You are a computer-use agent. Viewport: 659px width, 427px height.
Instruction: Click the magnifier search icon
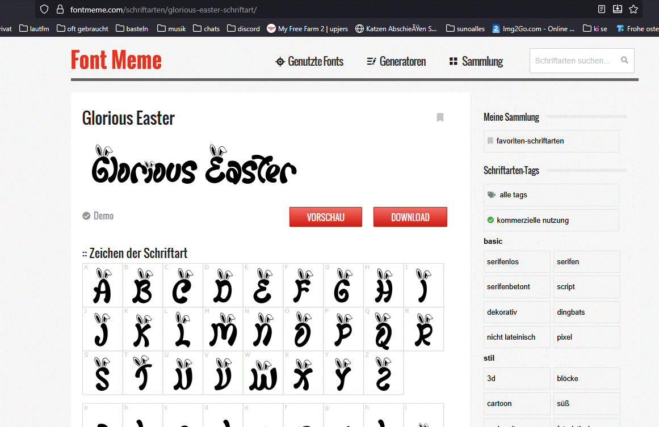point(624,60)
